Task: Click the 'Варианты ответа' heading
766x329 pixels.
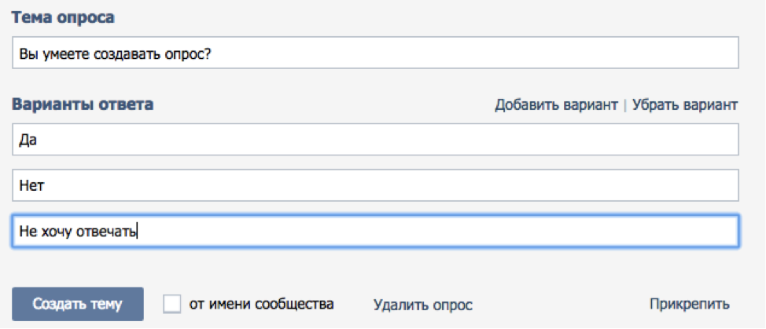Action: tap(83, 104)
